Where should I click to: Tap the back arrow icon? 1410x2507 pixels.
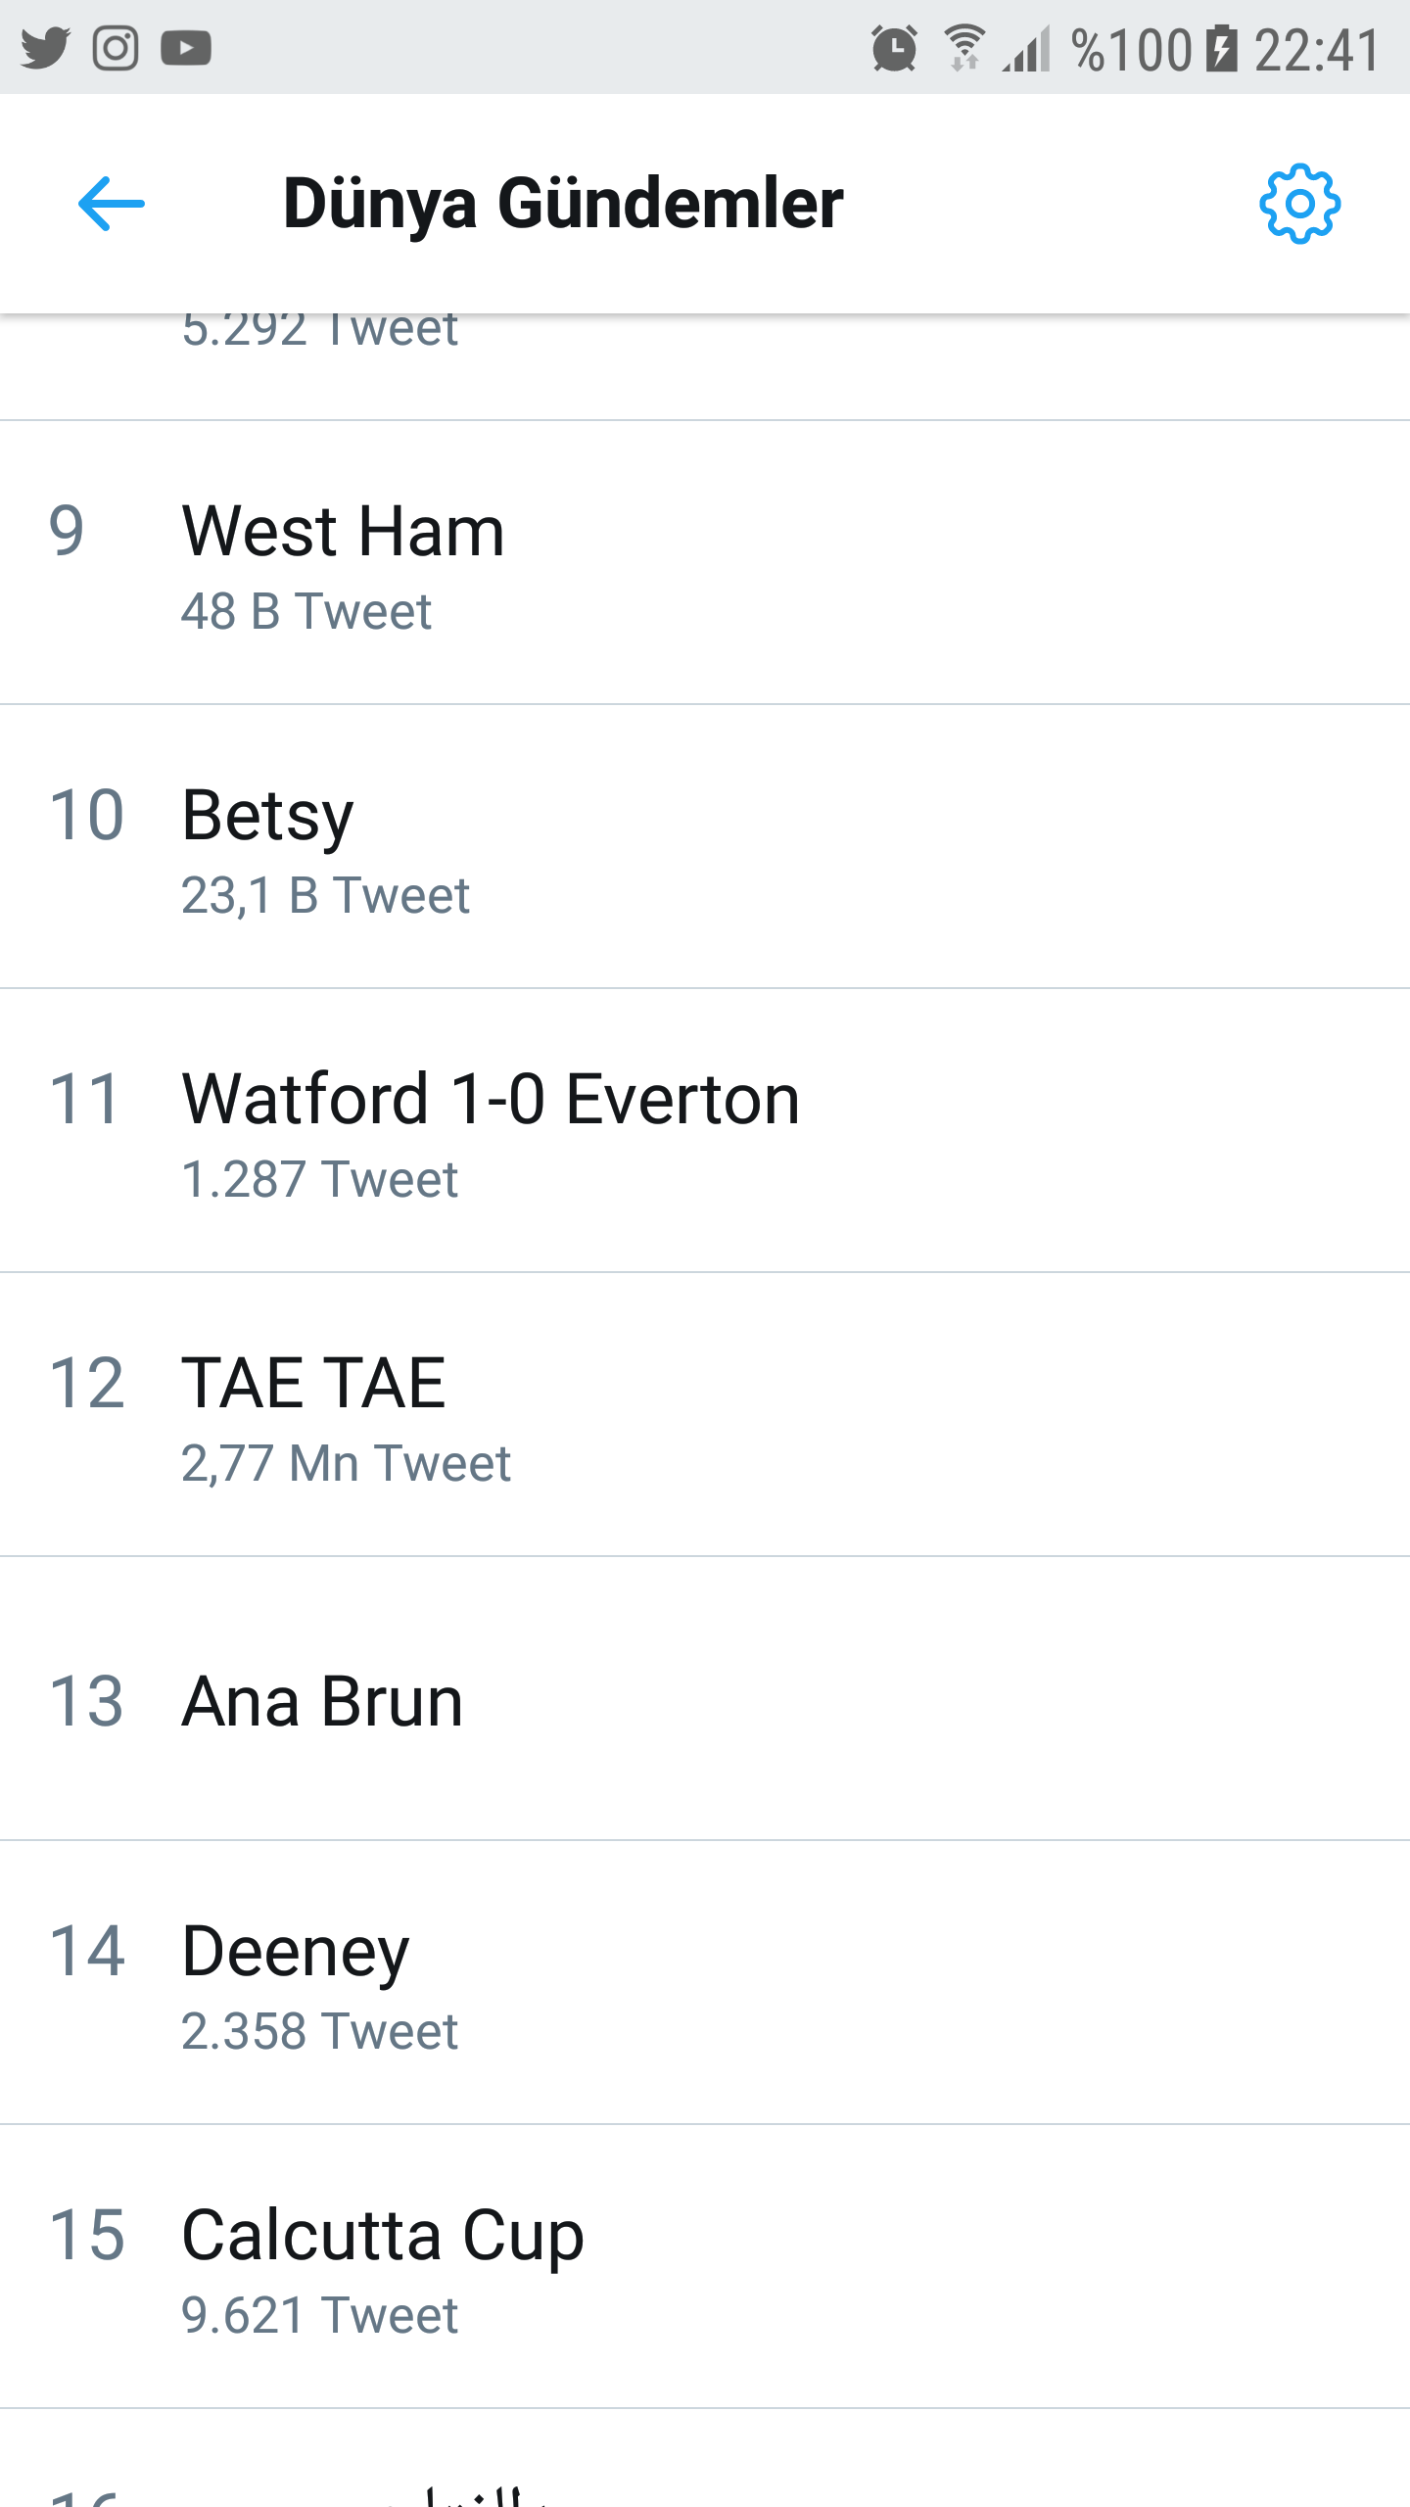[112, 204]
